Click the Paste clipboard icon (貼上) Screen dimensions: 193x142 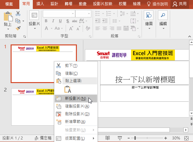click(8, 16)
